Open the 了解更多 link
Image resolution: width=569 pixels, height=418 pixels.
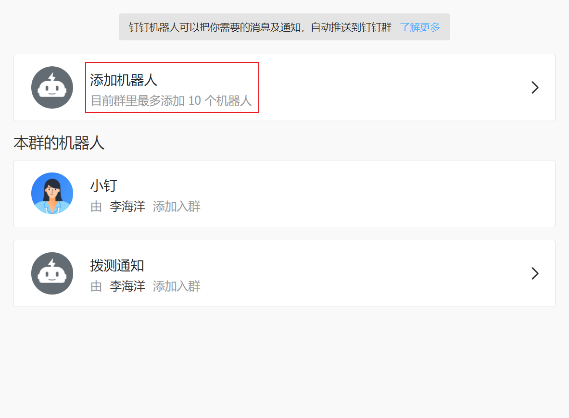(x=420, y=27)
